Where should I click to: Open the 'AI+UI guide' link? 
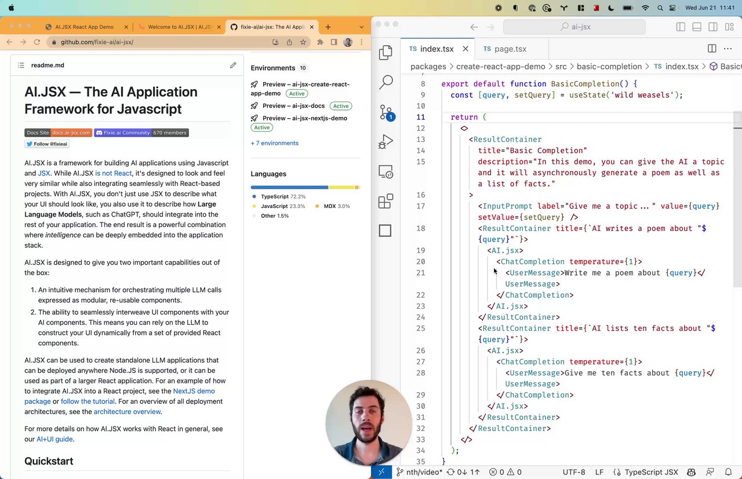pyautogui.click(x=54, y=439)
